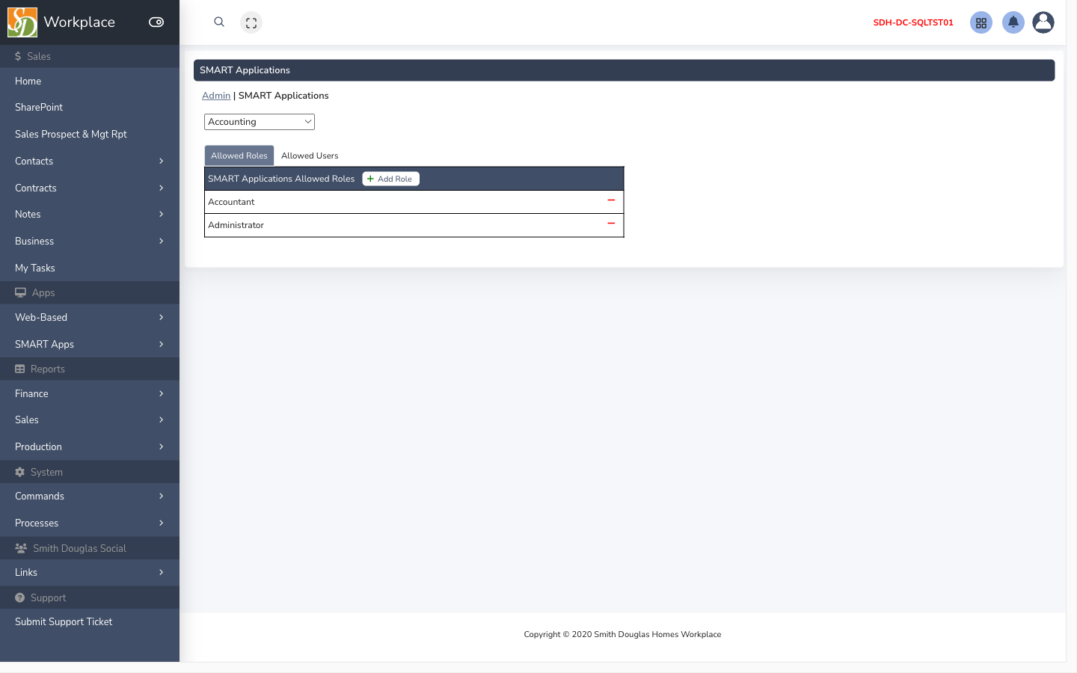Select the Administrator role row
1077x673 pixels.
click(414, 225)
